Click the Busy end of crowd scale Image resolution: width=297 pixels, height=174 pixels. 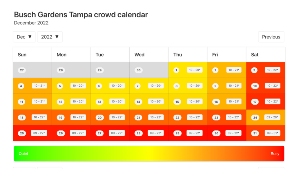[x=275, y=154]
